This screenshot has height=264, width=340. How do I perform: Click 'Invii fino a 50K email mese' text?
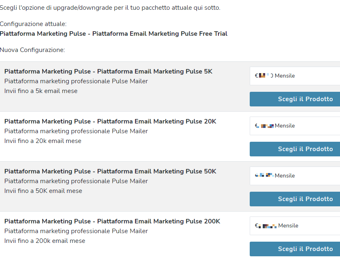point(43,191)
